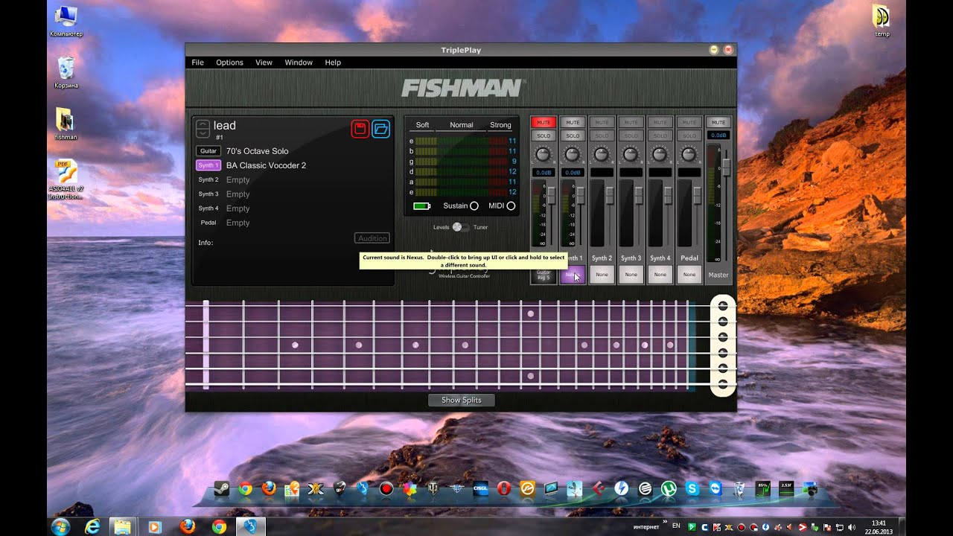This screenshot has width=953, height=536.
Task: Click the 70's Octave Solo patch name
Action: (257, 151)
